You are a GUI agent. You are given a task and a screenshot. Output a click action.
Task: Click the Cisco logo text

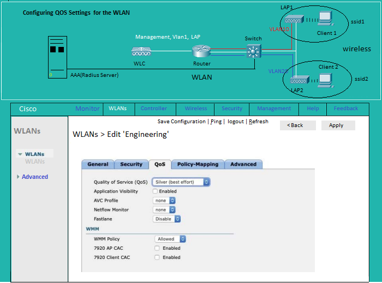(28, 109)
